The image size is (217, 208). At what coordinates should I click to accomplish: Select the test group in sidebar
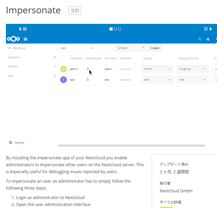(x=11, y=76)
